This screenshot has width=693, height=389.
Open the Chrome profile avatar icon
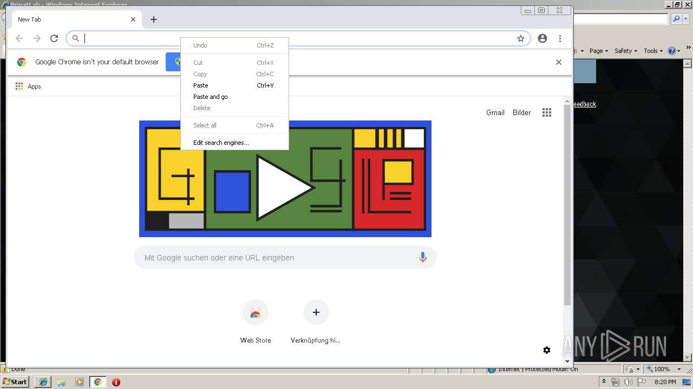542,38
